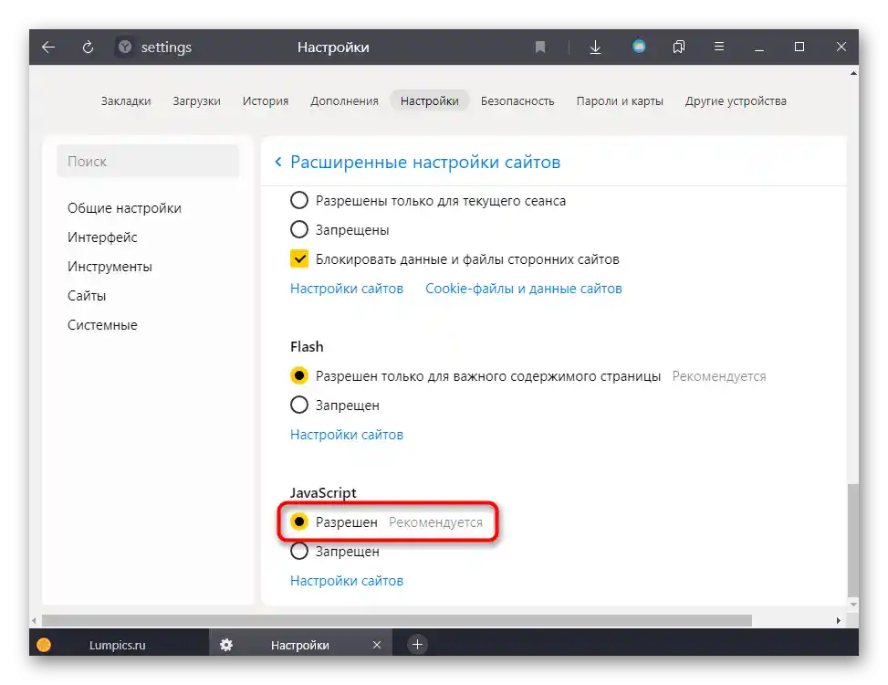Select Интерфейс in sidebar
The height and width of the screenshot is (685, 888).
[x=102, y=237]
